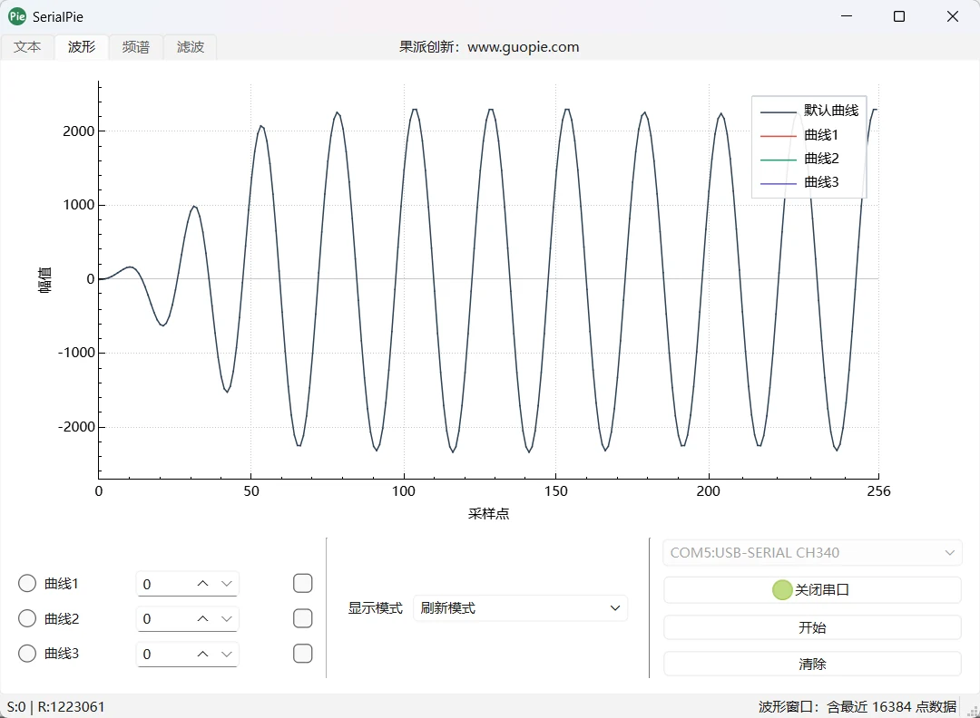Increase the 曲线2 value with up arrow
Screen dimensions: 980x718
(202, 618)
